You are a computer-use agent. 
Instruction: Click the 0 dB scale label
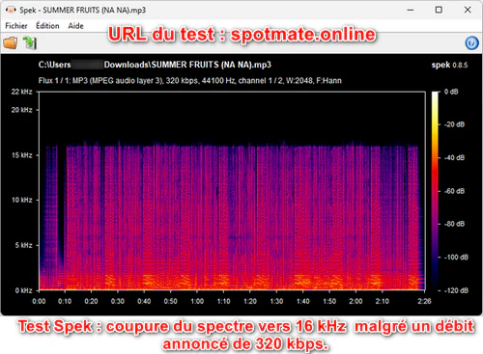pyautogui.click(x=451, y=92)
